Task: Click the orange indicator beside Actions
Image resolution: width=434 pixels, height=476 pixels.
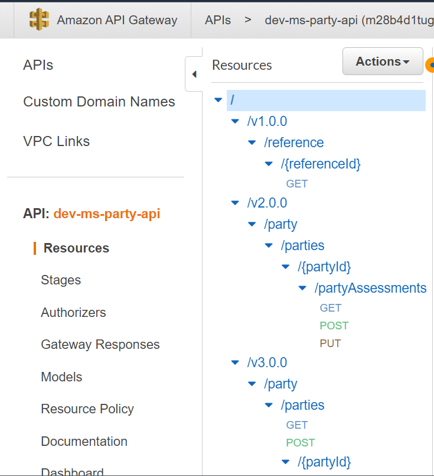Action: click(x=430, y=64)
